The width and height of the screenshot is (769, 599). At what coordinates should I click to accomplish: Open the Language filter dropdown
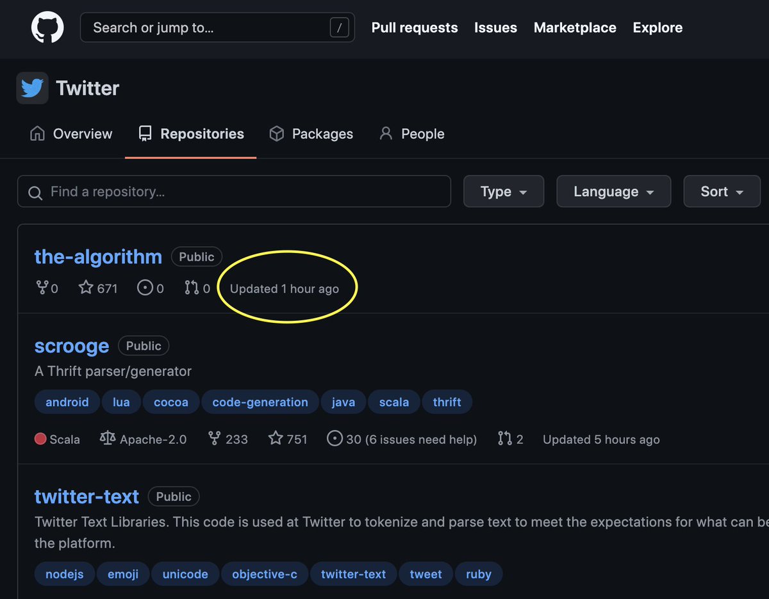[x=613, y=192]
